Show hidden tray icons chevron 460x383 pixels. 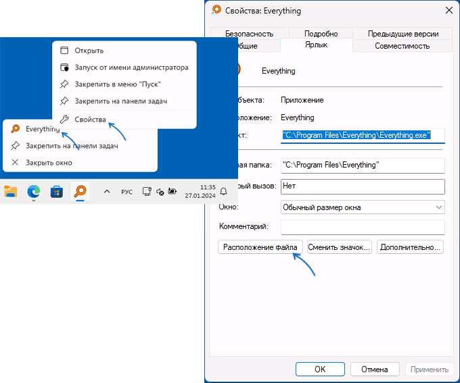point(107,192)
